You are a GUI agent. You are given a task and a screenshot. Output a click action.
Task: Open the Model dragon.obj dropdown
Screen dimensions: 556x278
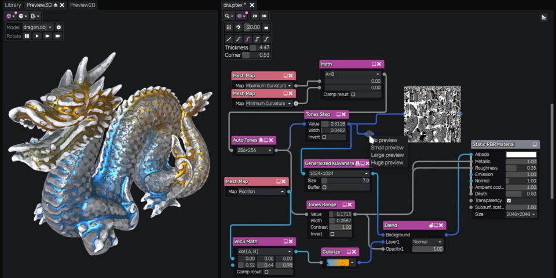(38, 27)
